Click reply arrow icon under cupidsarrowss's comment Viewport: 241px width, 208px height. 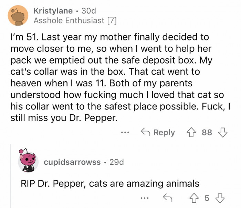(168, 198)
